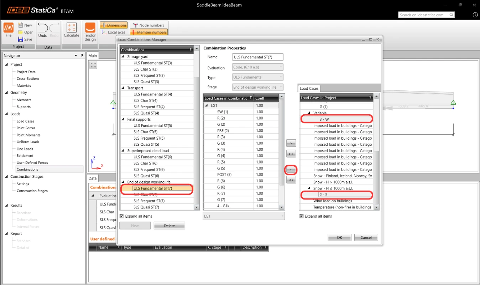Add all load cases with >> button
The height and width of the screenshot is (285, 480).
pyautogui.click(x=291, y=154)
